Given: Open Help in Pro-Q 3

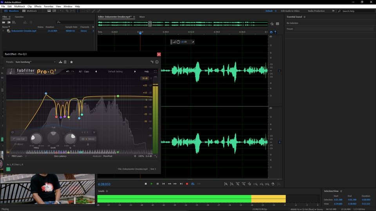Looking at the screenshot, I should coord(146,72).
